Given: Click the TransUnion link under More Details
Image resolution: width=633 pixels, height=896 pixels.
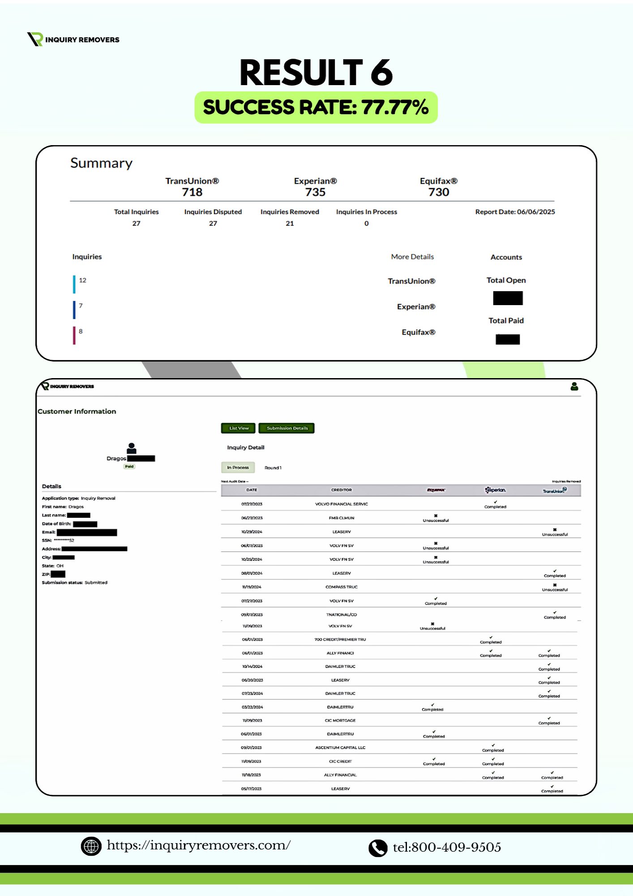Looking at the screenshot, I should [411, 281].
